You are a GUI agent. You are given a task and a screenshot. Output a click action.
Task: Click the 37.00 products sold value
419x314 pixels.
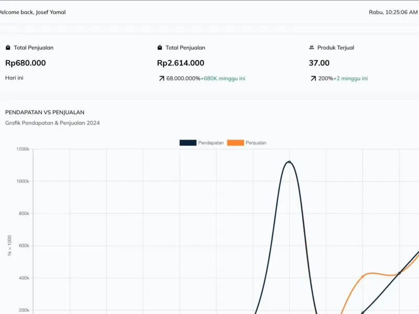point(319,63)
